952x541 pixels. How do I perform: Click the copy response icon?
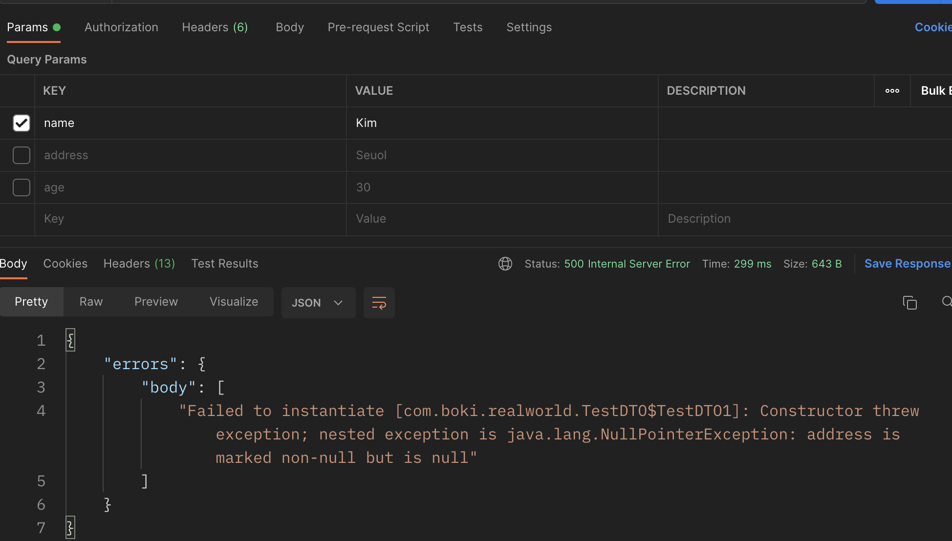click(x=909, y=303)
